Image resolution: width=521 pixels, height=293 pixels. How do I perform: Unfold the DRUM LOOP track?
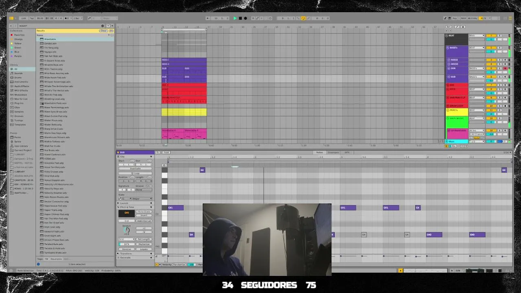point(448,106)
